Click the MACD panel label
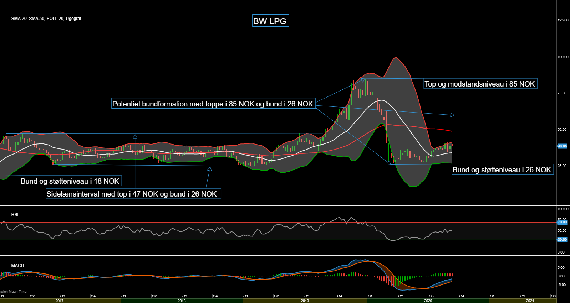The height and width of the screenshot is (303, 570). pyautogui.click(x=17, y=266)
